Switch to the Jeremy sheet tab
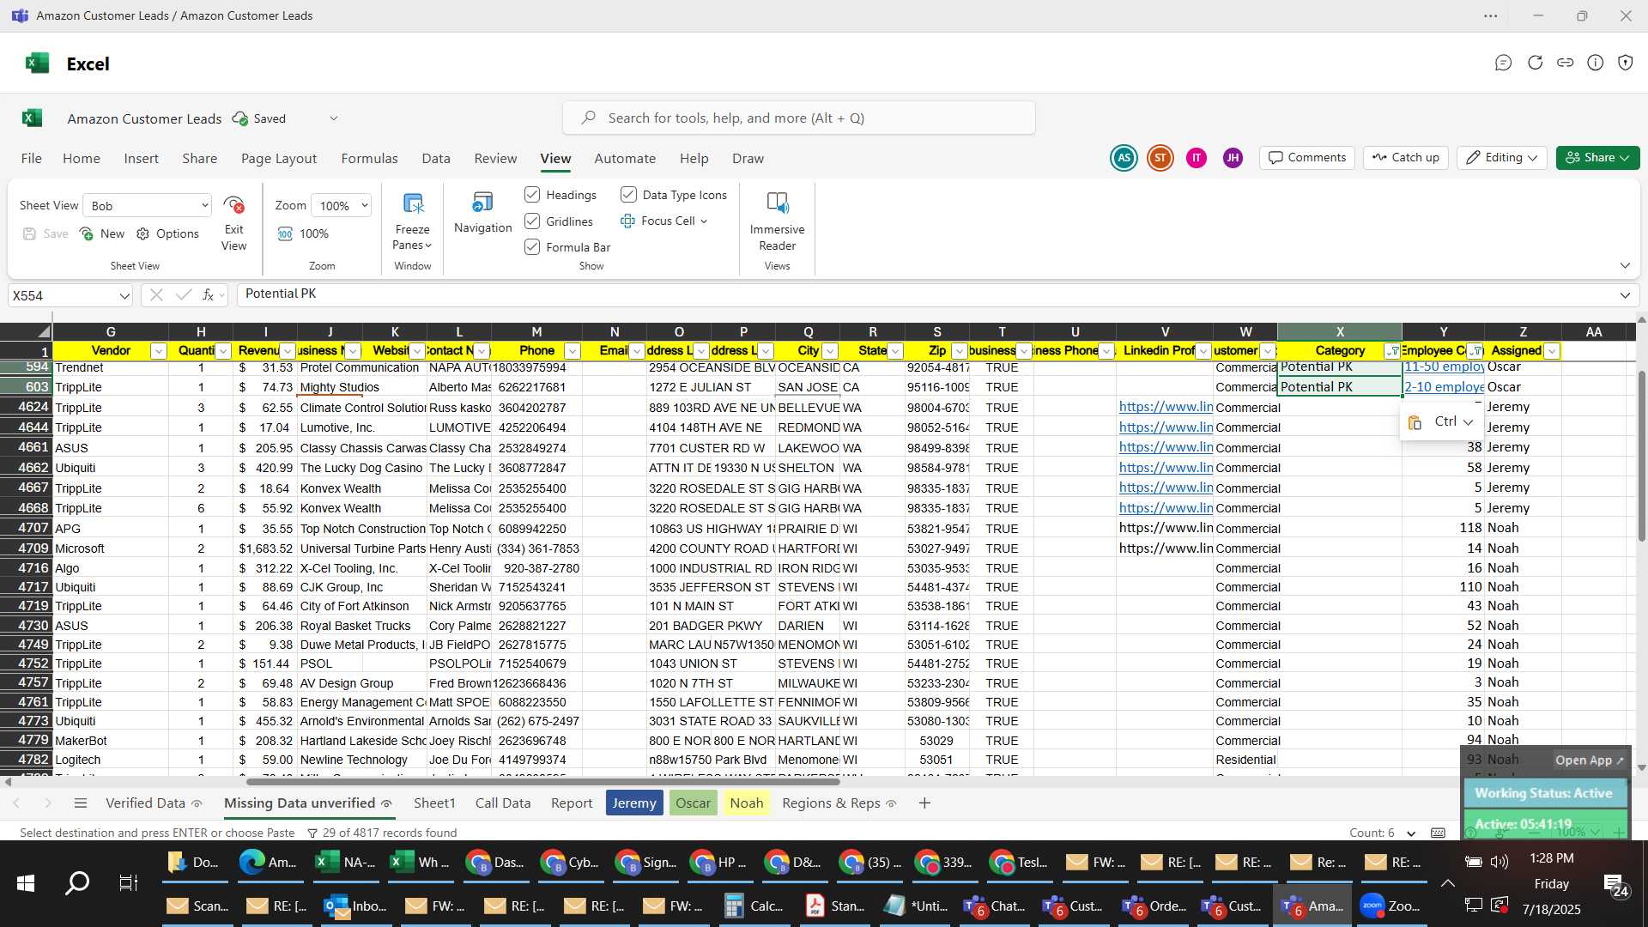 (634, 803)
